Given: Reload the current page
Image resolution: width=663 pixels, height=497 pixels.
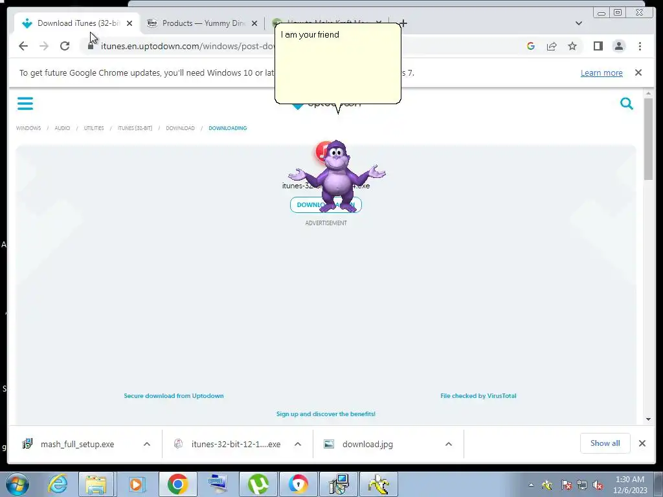Looking at the screenshot, I should tap(65, 46).
